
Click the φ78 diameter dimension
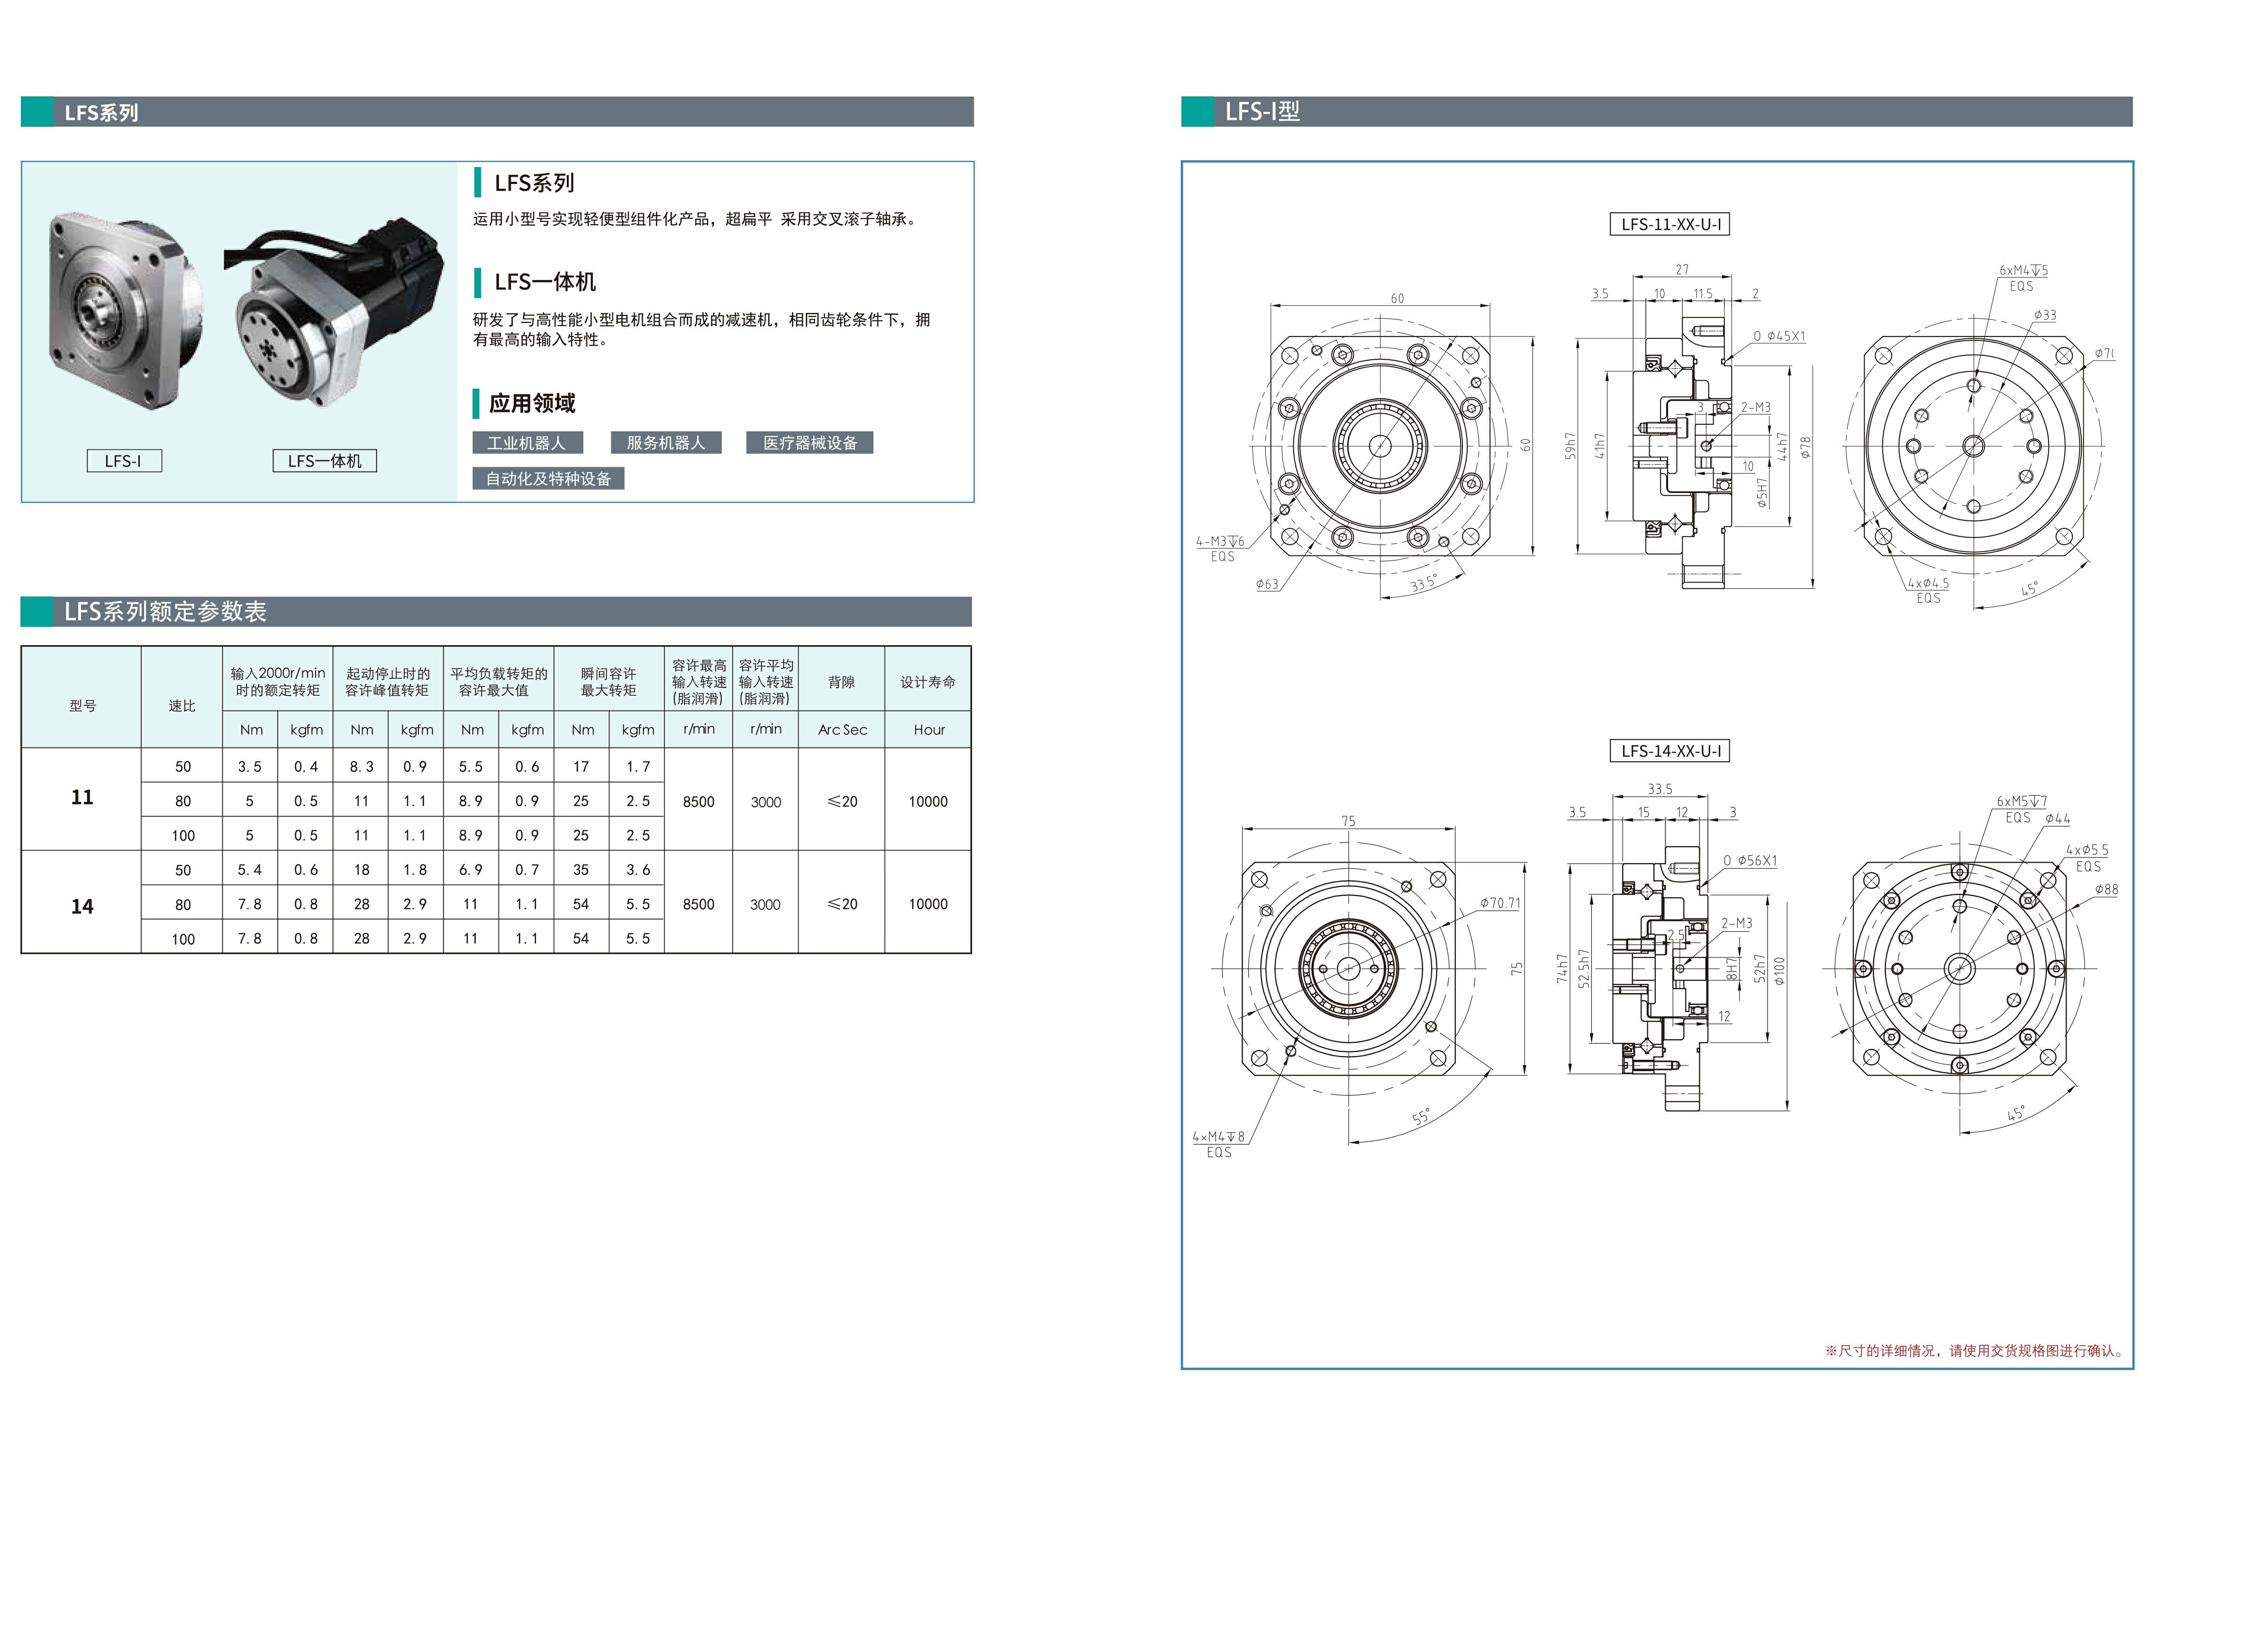[x=1805, y=448]
